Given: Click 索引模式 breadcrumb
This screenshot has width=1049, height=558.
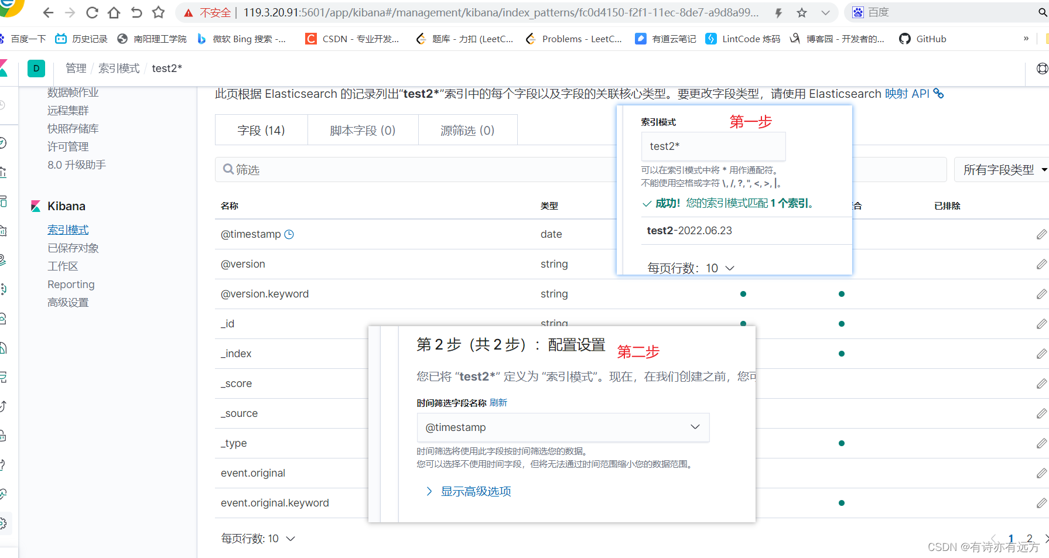Looking at the screenshot, I should [x=119, y=69].
